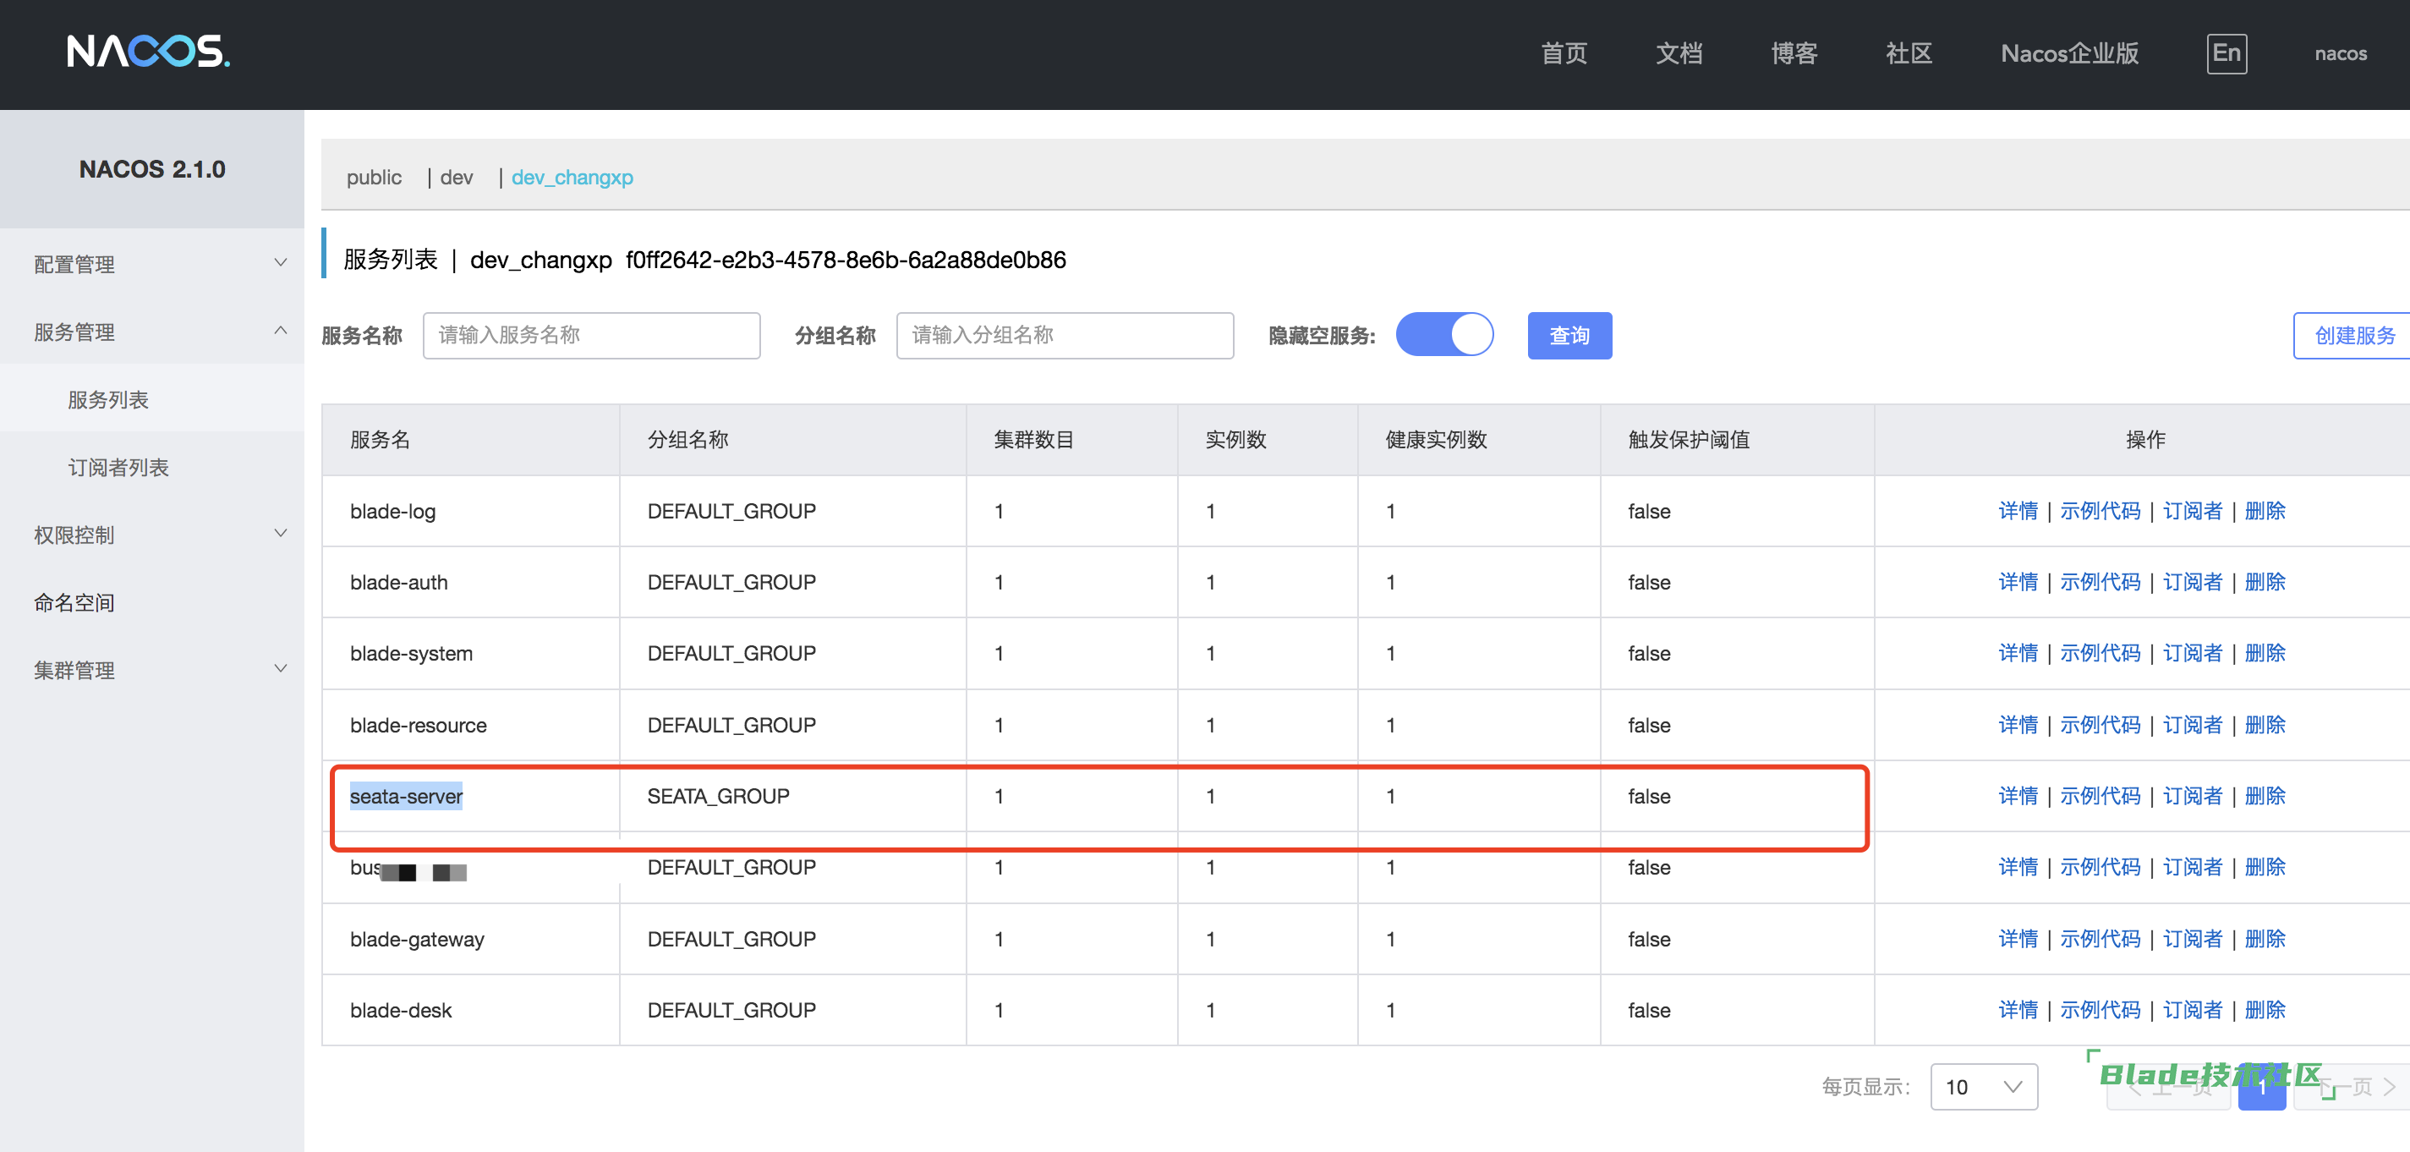
Task: Open 博客 in top navigation
Action: click(1794, 53)
